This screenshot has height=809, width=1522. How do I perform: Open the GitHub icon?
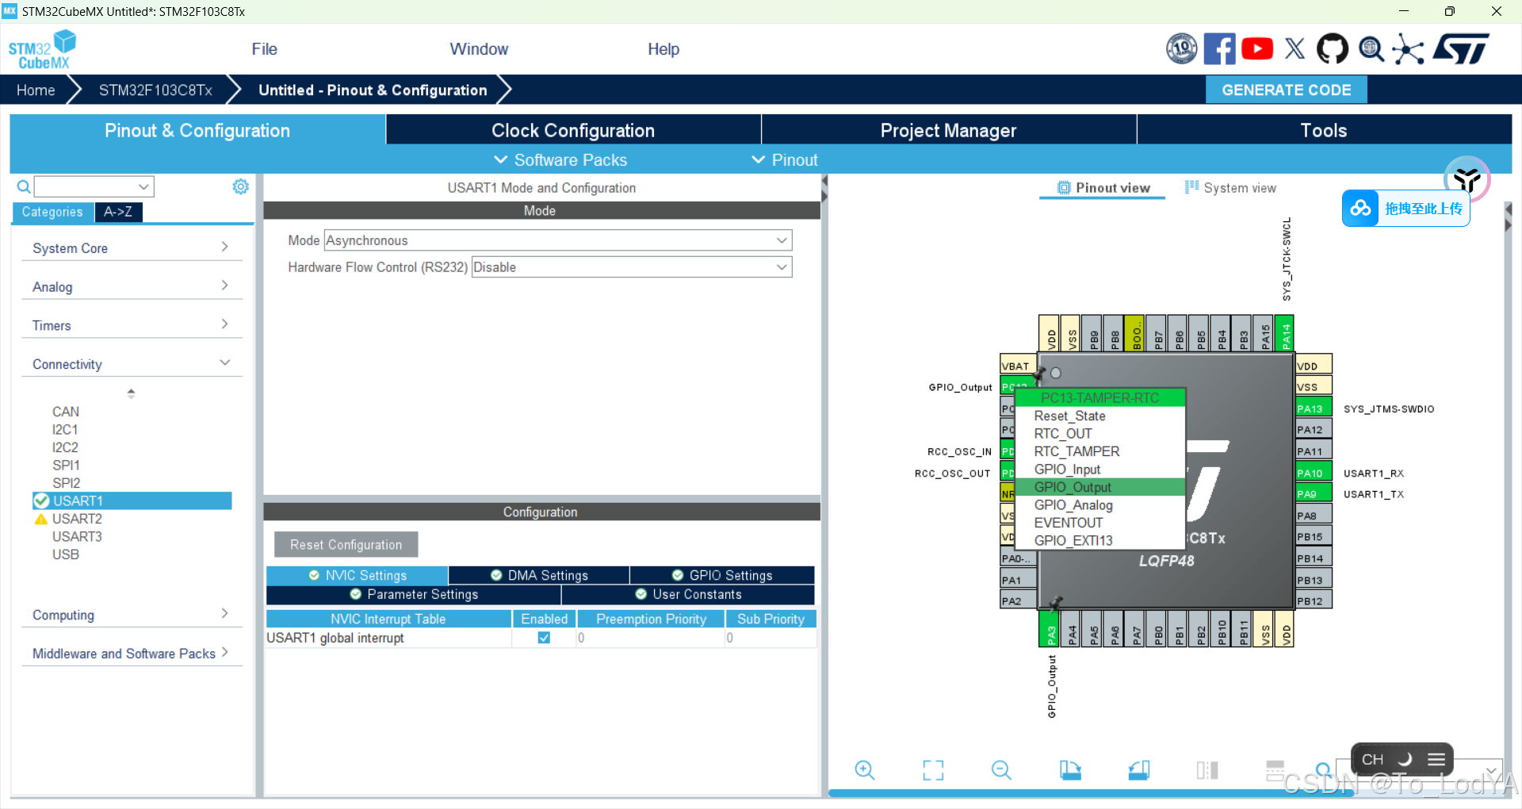click(x=1333, y=49)
